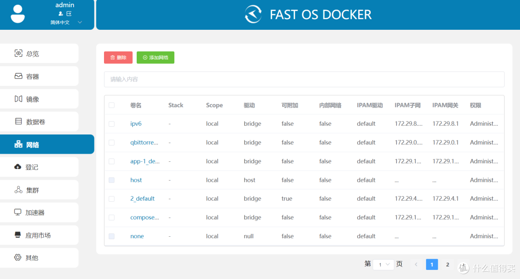Open the 加速器 accelerator icon
The image size is (520, 279).
click(x=18, y=212)
